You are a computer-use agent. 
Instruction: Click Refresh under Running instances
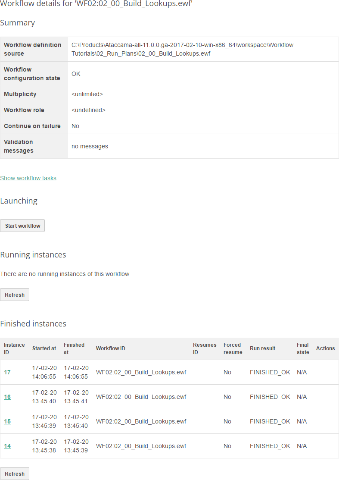pos(15,295)
